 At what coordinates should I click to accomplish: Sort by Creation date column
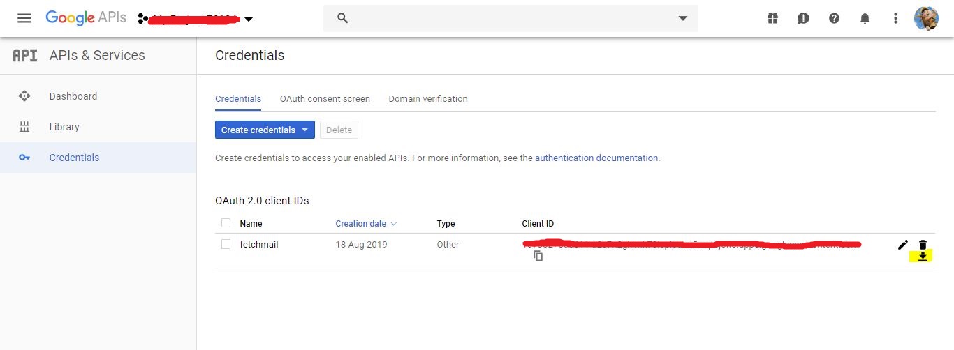[x=366, y=224]
